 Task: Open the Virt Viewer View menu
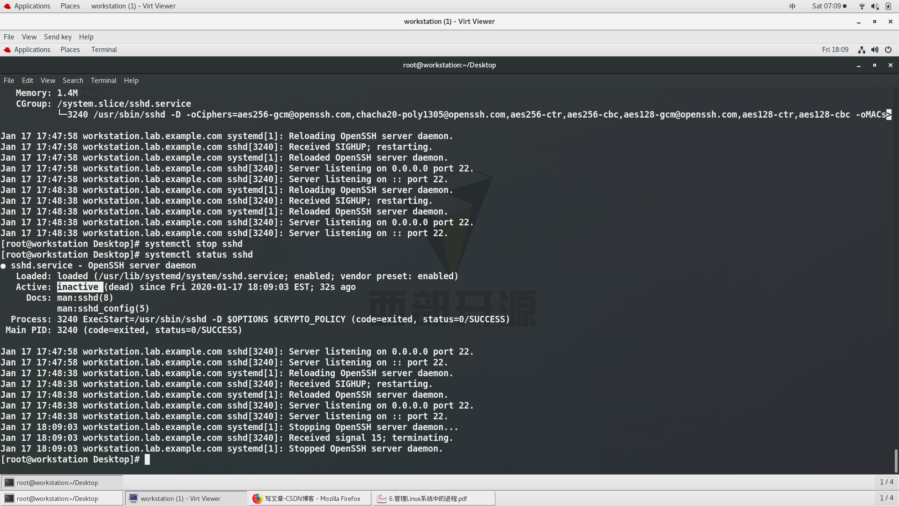click(29, 37)
